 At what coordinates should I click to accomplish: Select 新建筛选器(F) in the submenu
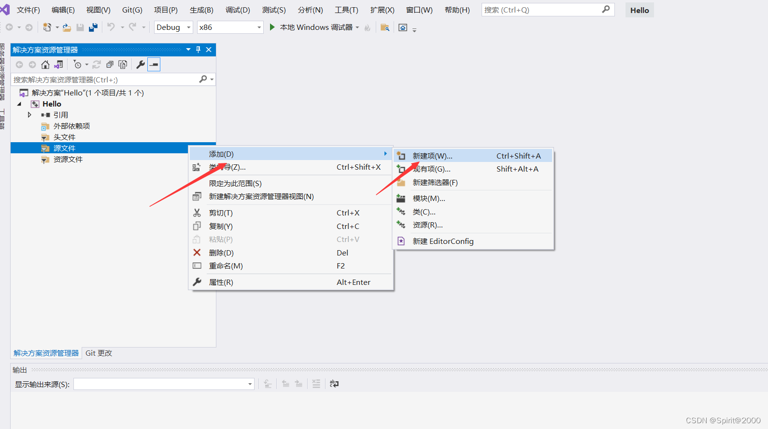(x=473, y=182)
